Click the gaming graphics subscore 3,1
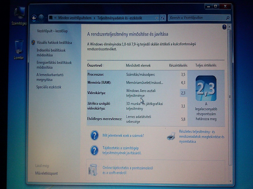Screen dimensions: 253x189 pos(183,106)
